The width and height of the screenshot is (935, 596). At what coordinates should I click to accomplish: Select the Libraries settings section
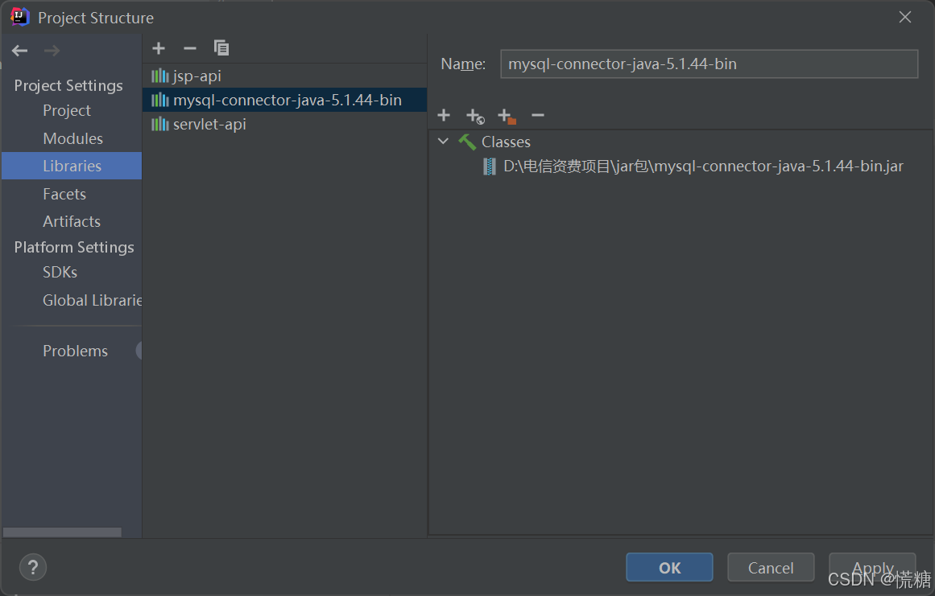coord(72,166)
